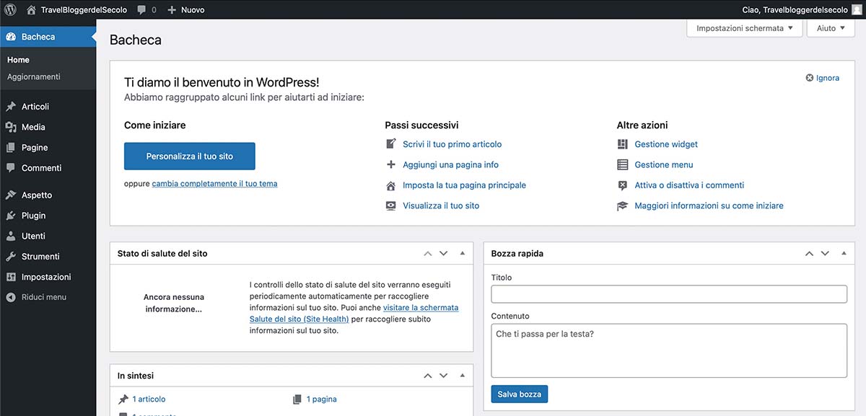
Task: Click inside the Titolo input field
Action: 668,293
